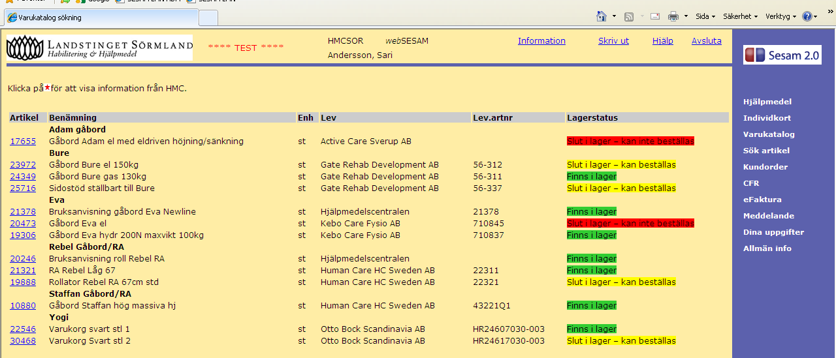Click the 'Rebel Gåbord/RA' group heading
The width and height of the screenshot is (836, 358).
(x=86, y=247)
